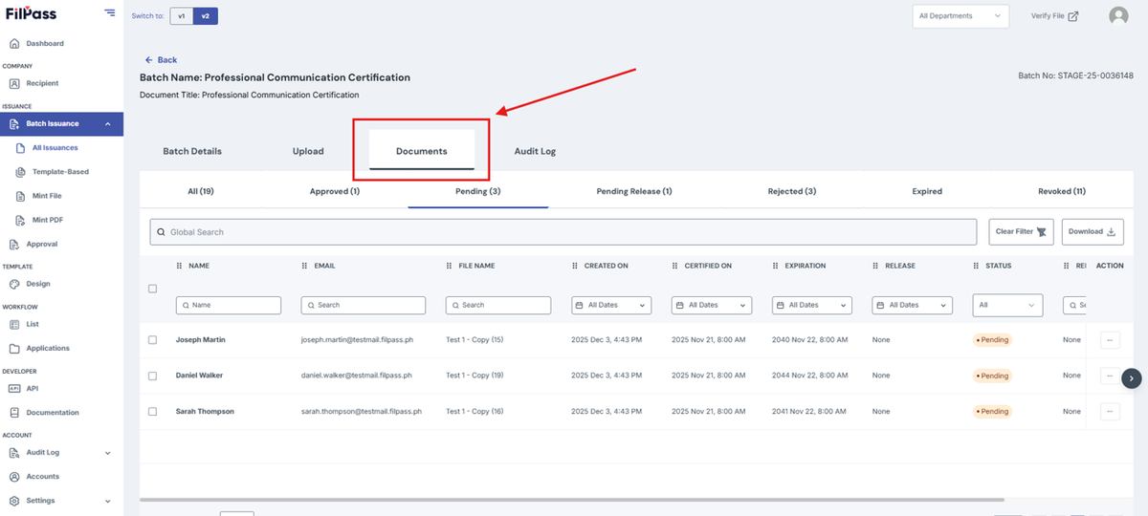
Task: Select Joseph Martin row checkbox
Action: (x=152, y=340)
